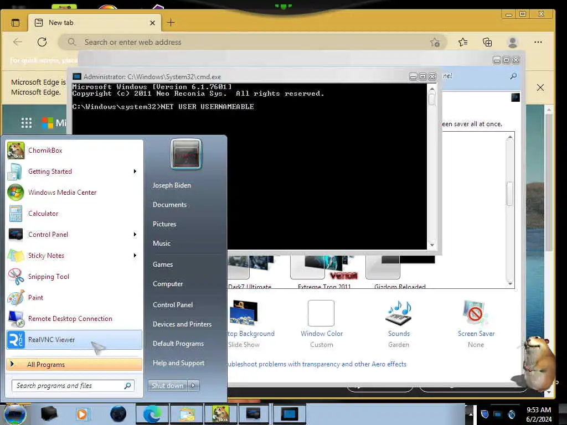The width and height of the screenshot is (567, 425).
Task: Open Devices and Printers from Start menu
Action: (182, 324)
